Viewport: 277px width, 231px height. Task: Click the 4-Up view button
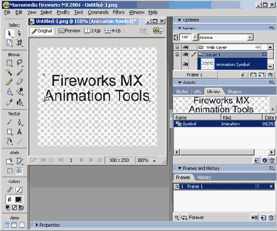coord(113,31)
